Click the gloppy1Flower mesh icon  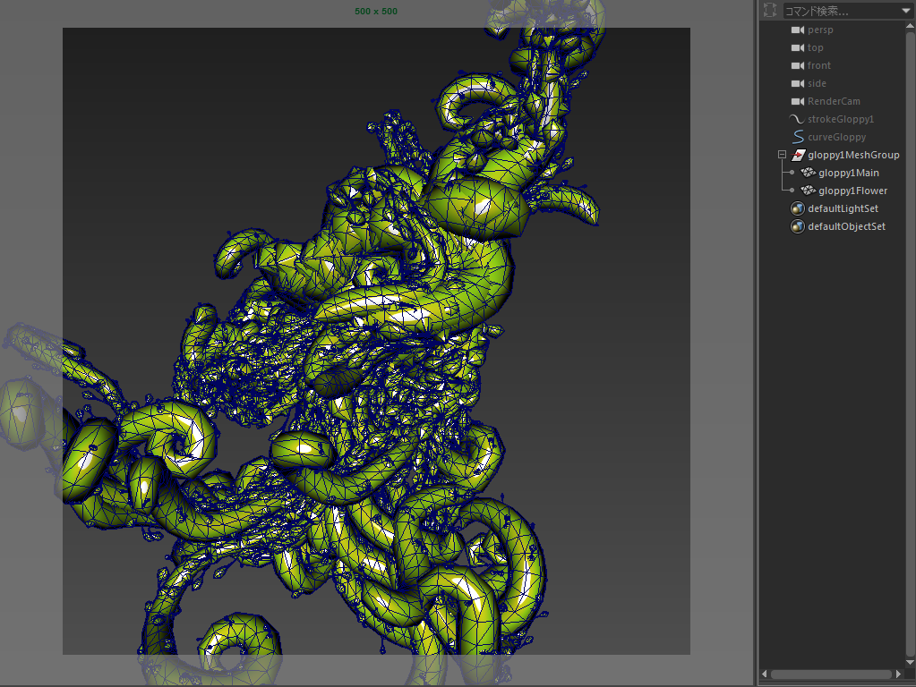tap(809, 191)
